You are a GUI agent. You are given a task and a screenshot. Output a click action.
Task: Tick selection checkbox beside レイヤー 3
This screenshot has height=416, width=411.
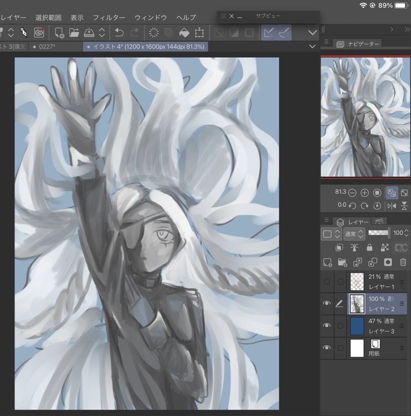coord(341,326)
